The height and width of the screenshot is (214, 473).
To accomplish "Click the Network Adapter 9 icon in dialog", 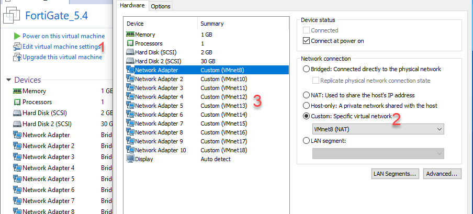I will click(130, 141).
